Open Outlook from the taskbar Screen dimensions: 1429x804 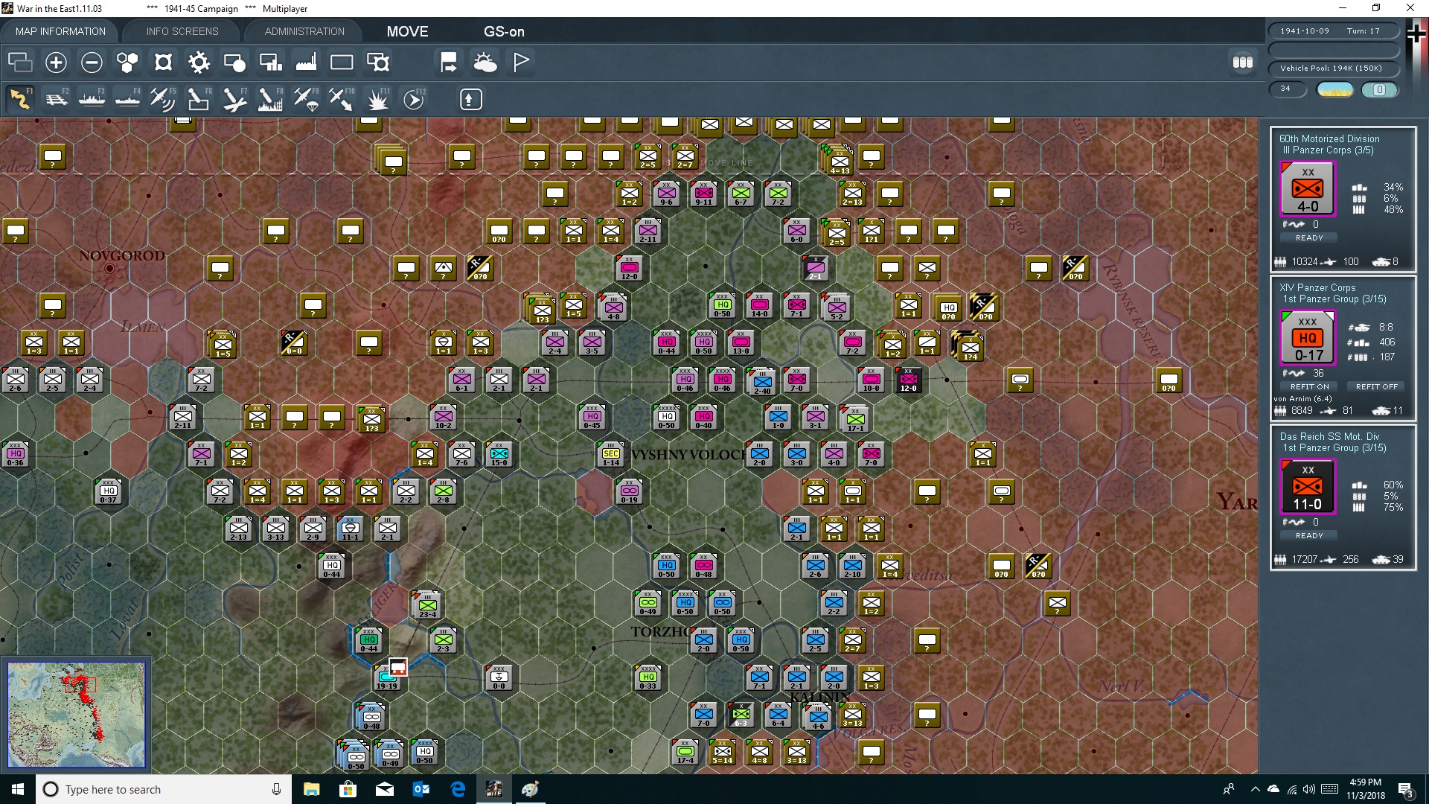[421, 789]
